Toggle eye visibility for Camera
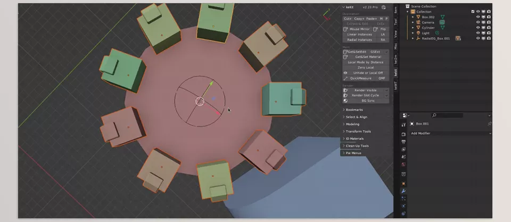 pos(478,22)
